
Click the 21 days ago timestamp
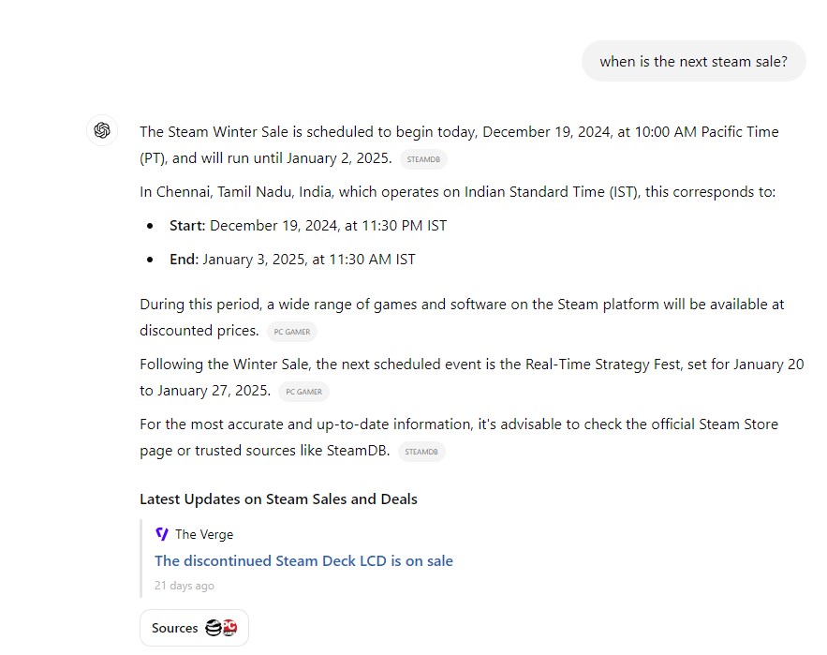185,586
